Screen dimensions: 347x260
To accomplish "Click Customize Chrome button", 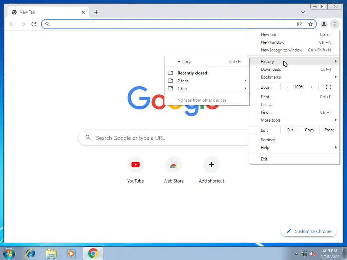I will (309, 231).
